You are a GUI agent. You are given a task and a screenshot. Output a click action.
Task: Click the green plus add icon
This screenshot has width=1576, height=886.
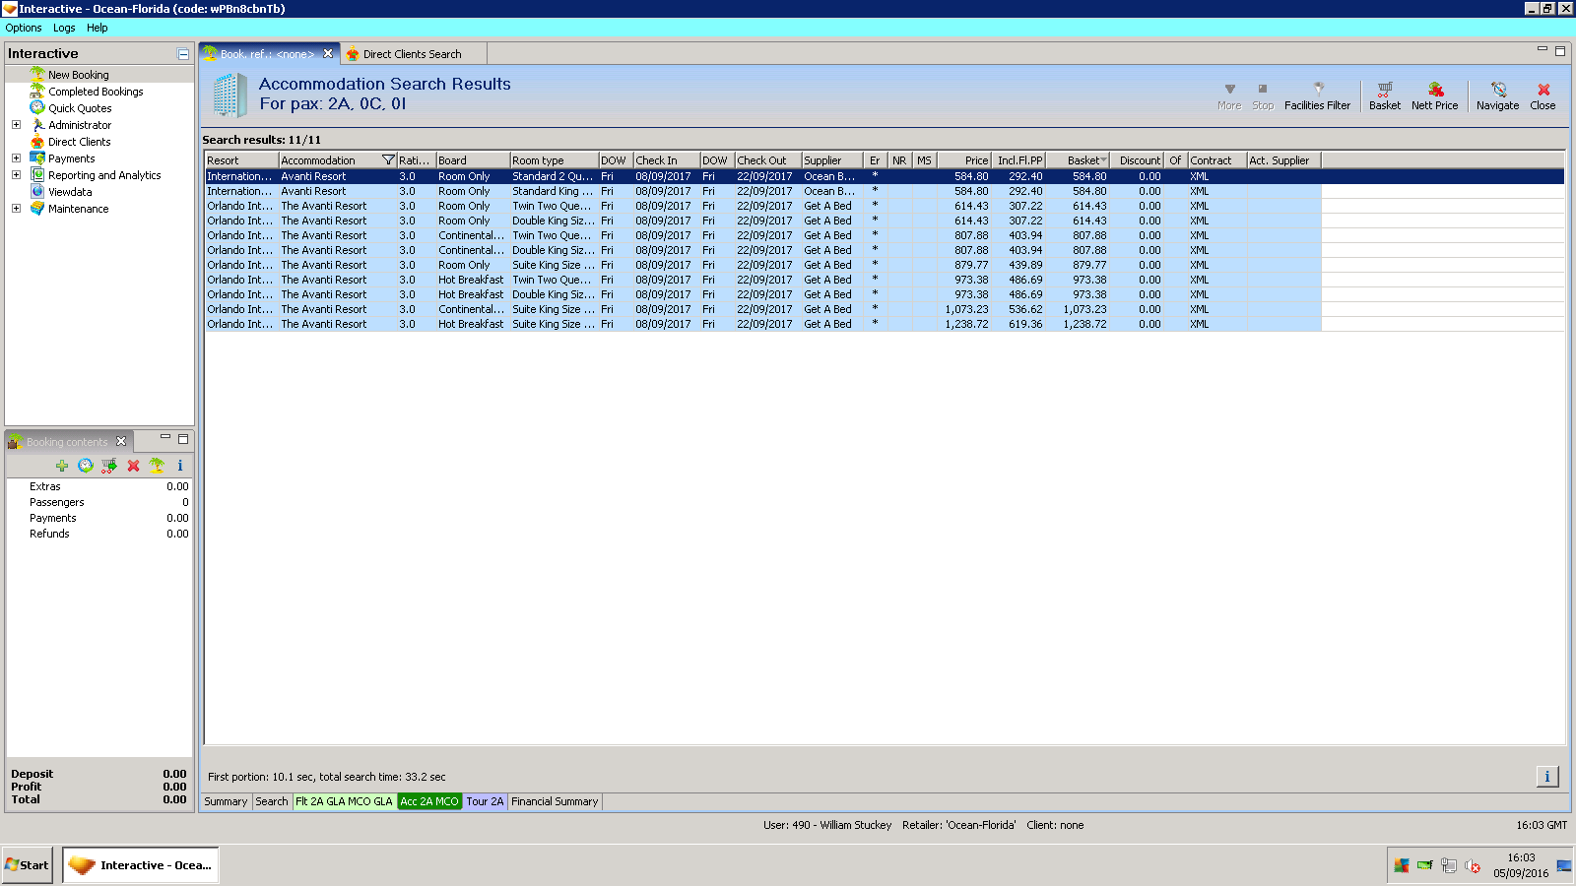(62, 466)
